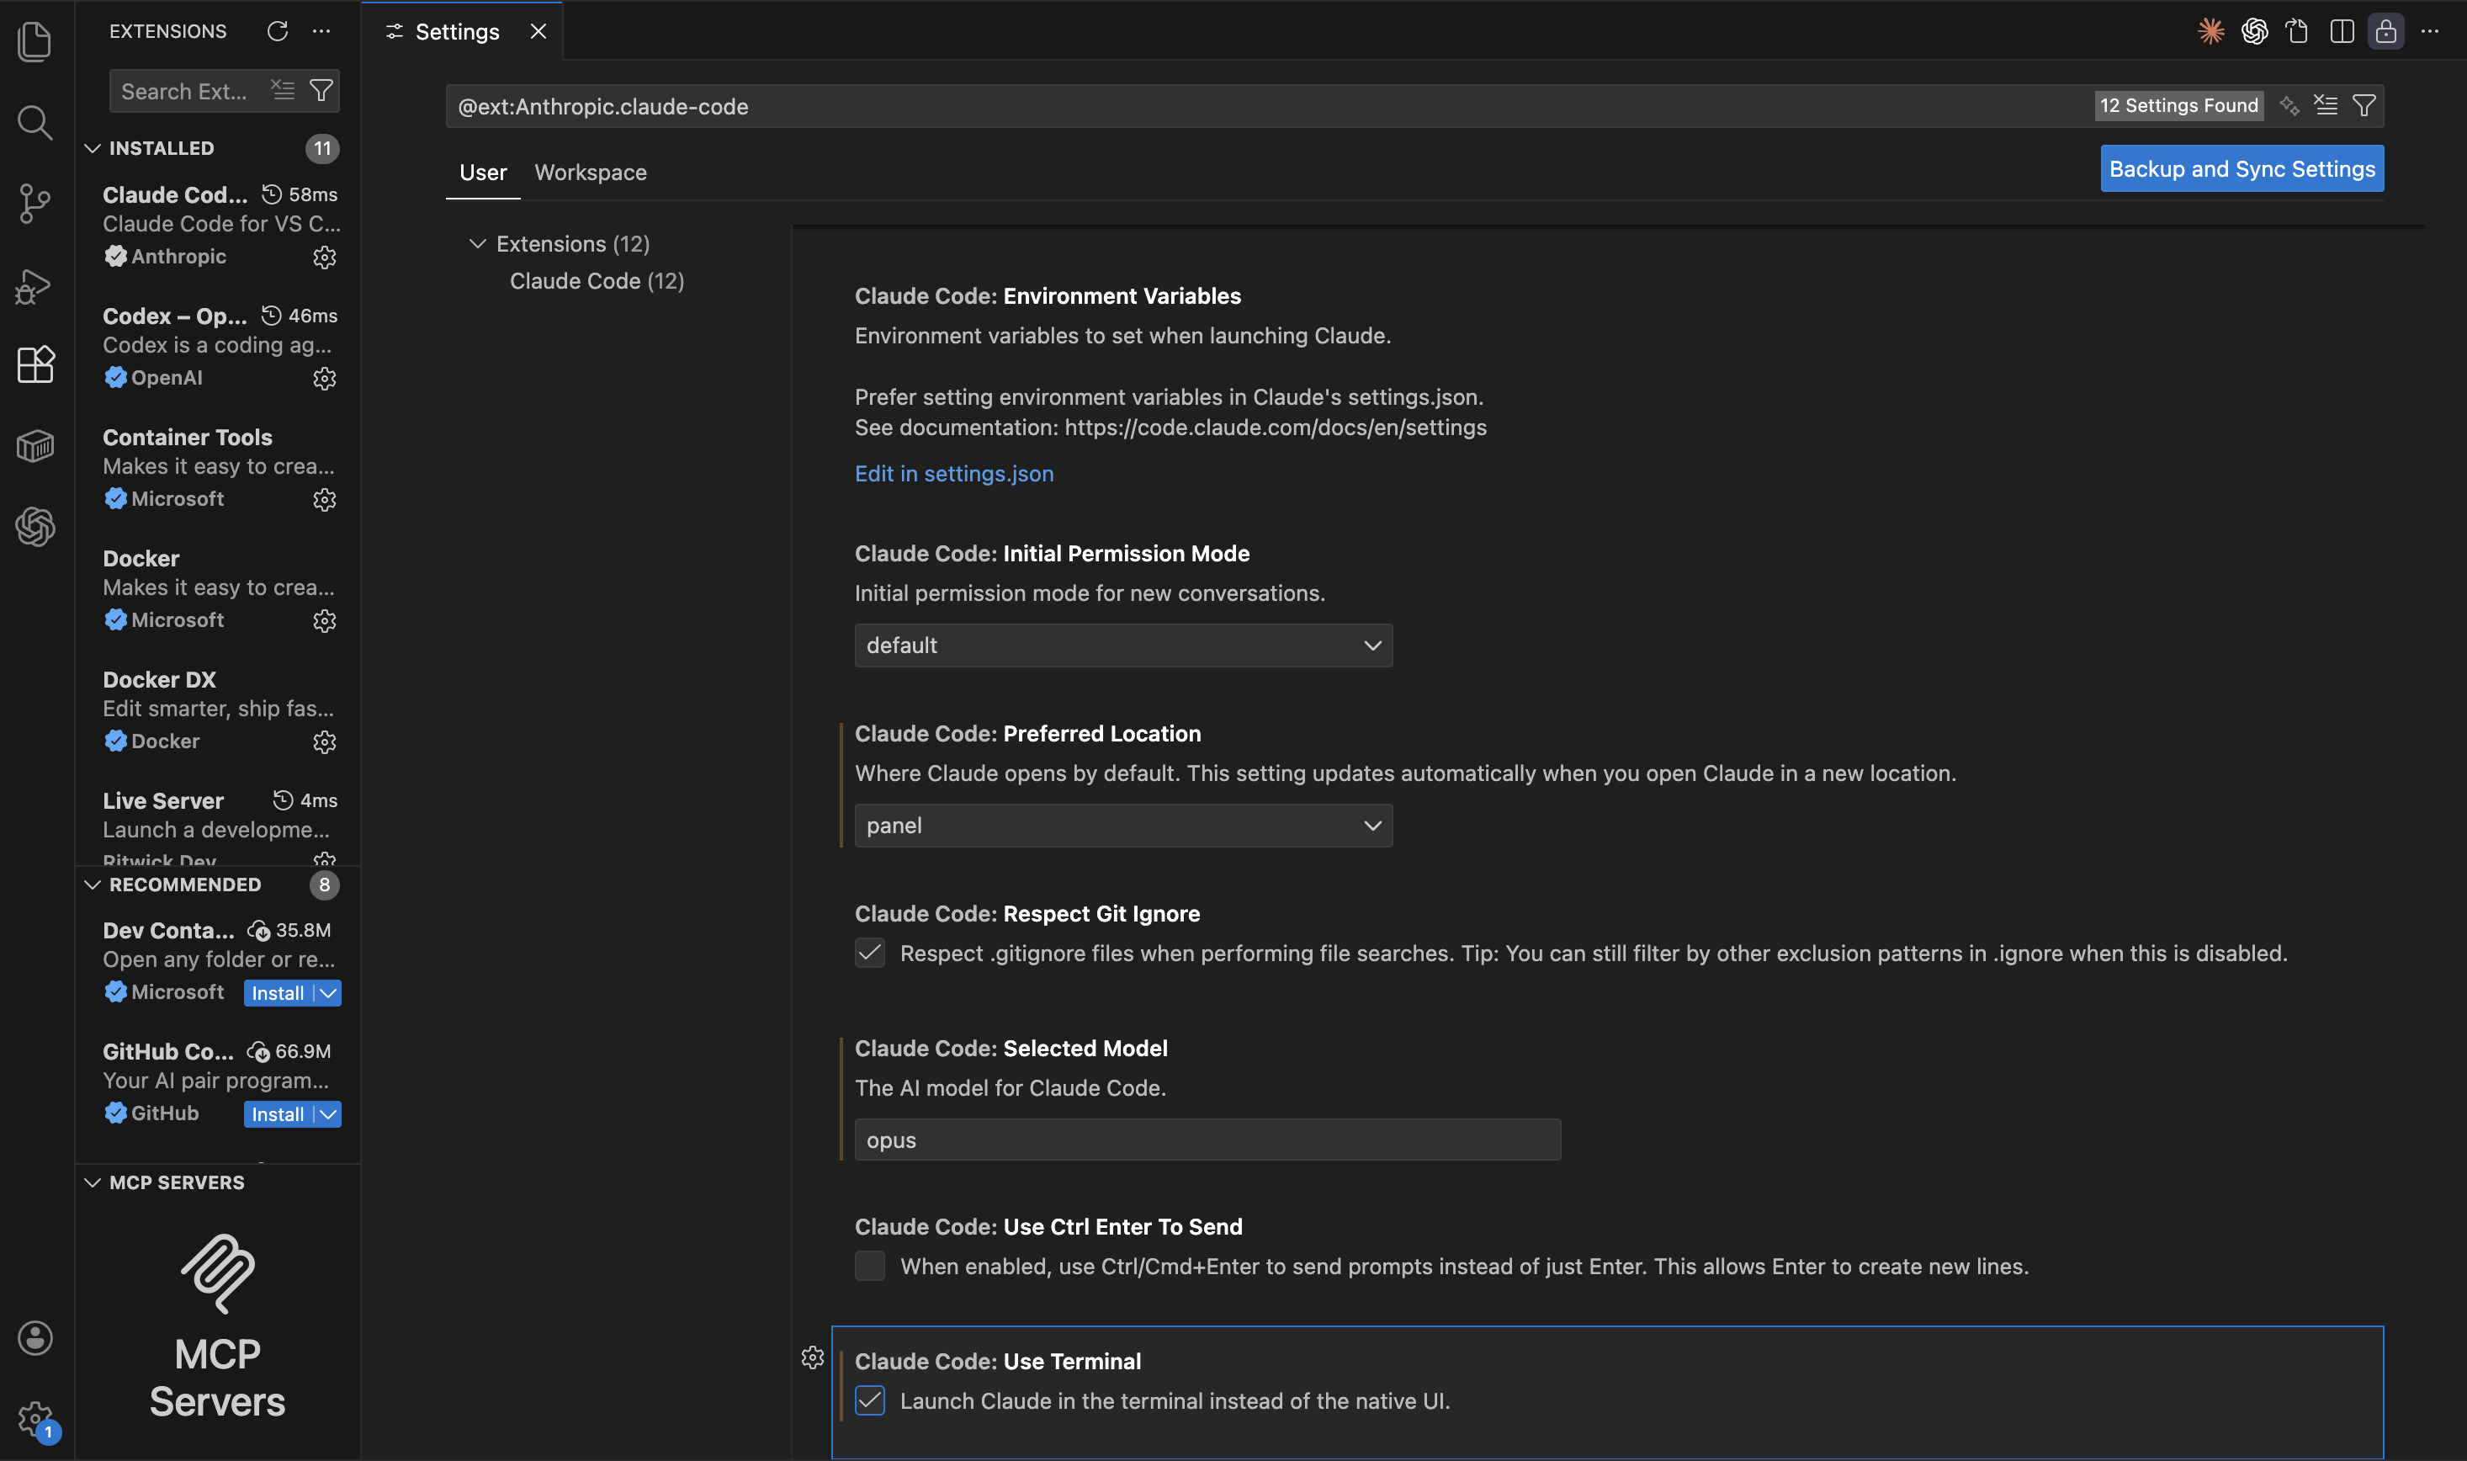Uncheck Respect Git Ignore for file searches

coord(870,952)
